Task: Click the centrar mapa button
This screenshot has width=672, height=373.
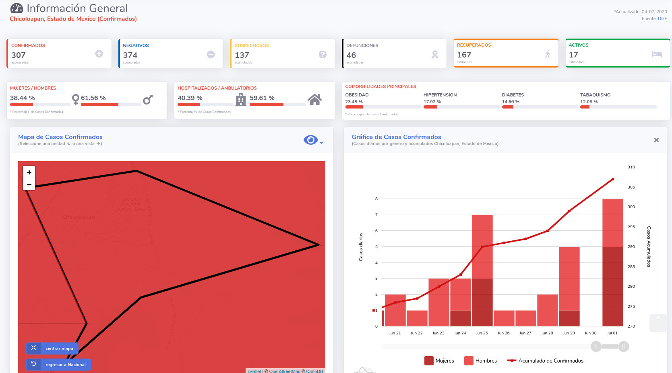Action: point(52,348)
